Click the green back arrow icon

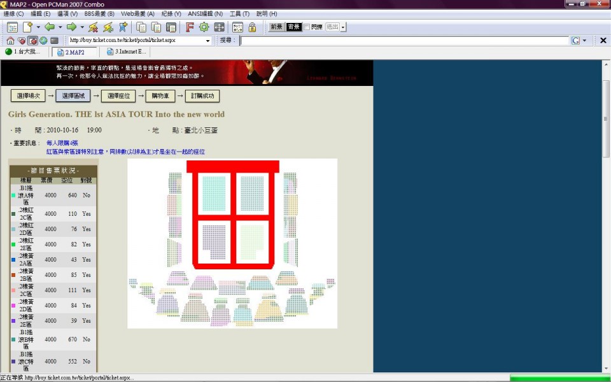49,27
